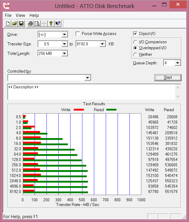
Task: Print results with the printer icon
Action: (x=30, y=24)
